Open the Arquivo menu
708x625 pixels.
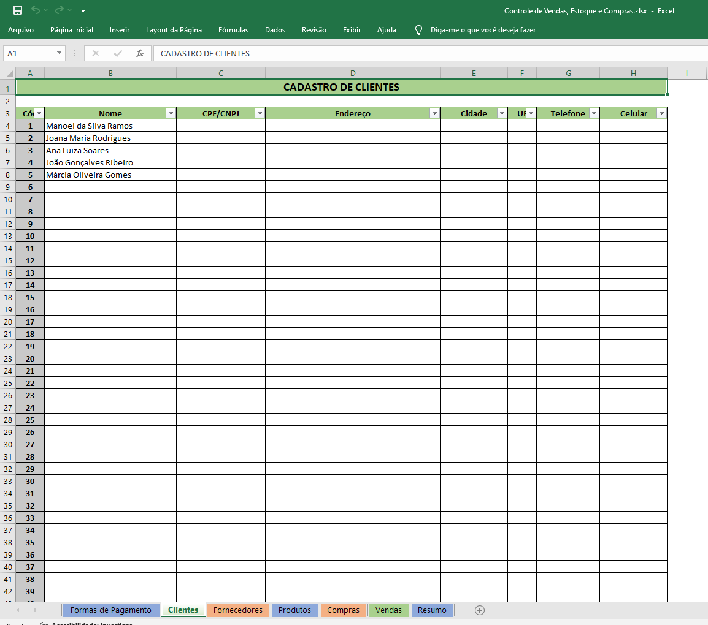pyautogui.click(x=21, y=29)
